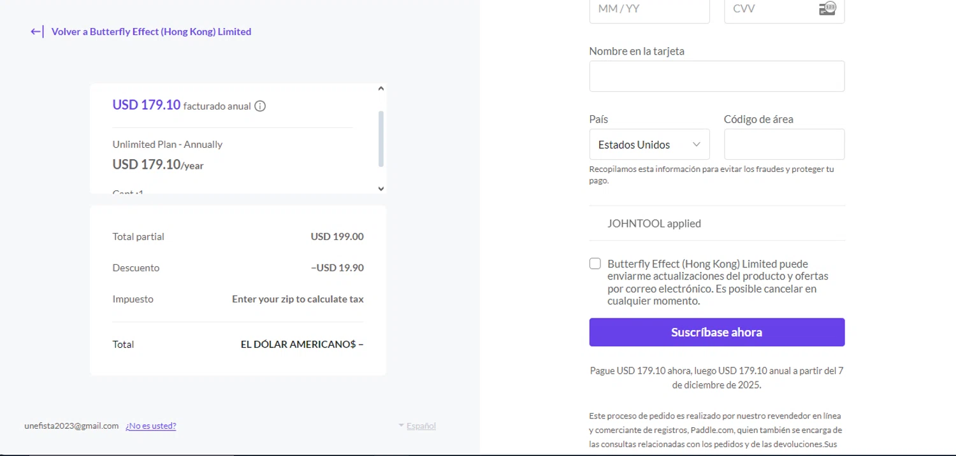Click the USD 179.10/year price text

pyautogui.click(x=158, y=165)
